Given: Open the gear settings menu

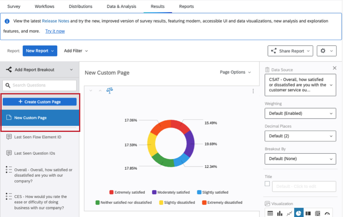Looking at the screenshot, I should (326, 51).
